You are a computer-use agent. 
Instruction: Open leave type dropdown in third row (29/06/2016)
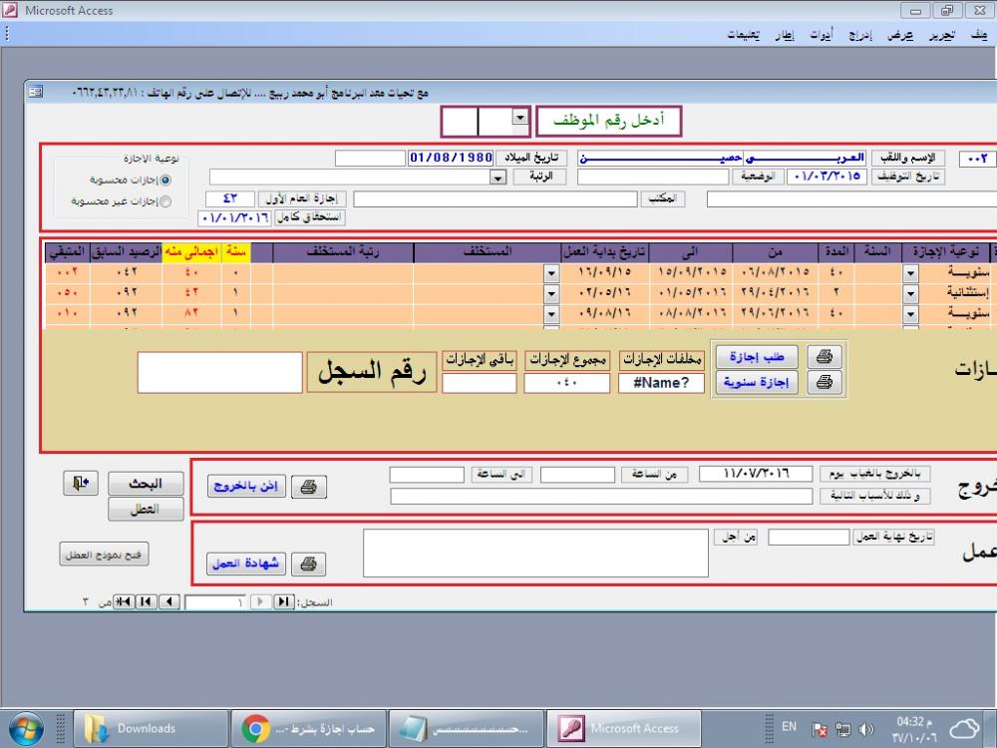910,313
